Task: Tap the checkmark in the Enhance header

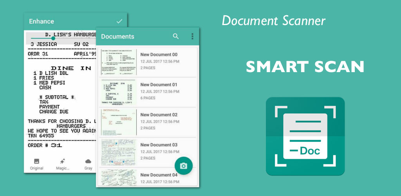Action: point(119,21)
